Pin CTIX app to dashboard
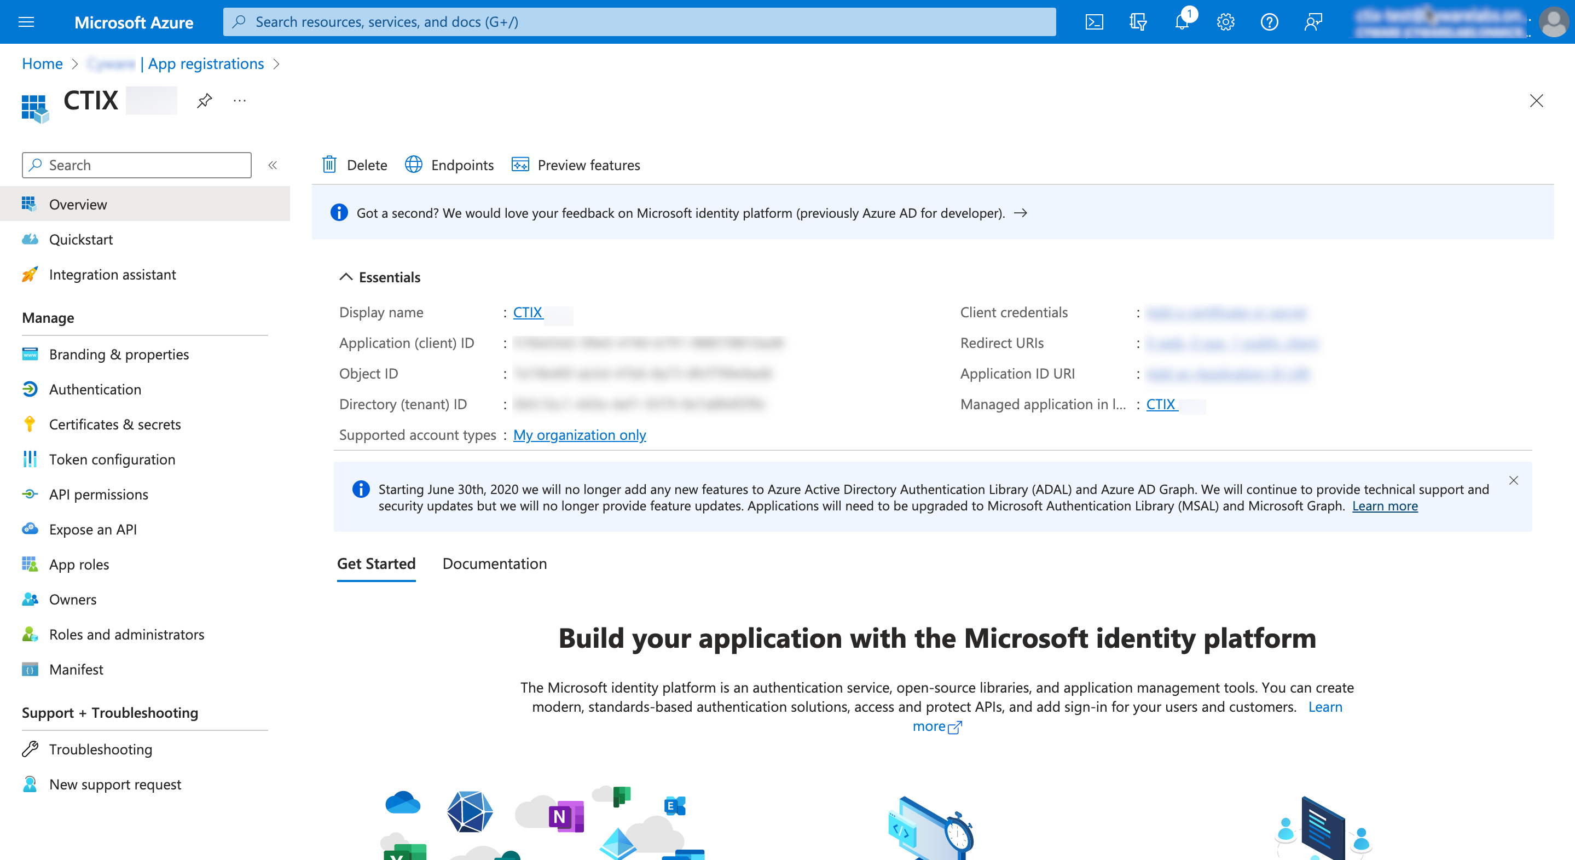 pyautogui.click(x=204, y=100)
